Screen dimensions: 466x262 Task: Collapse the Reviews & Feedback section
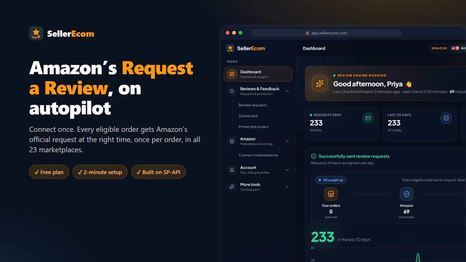coord(287,91)
